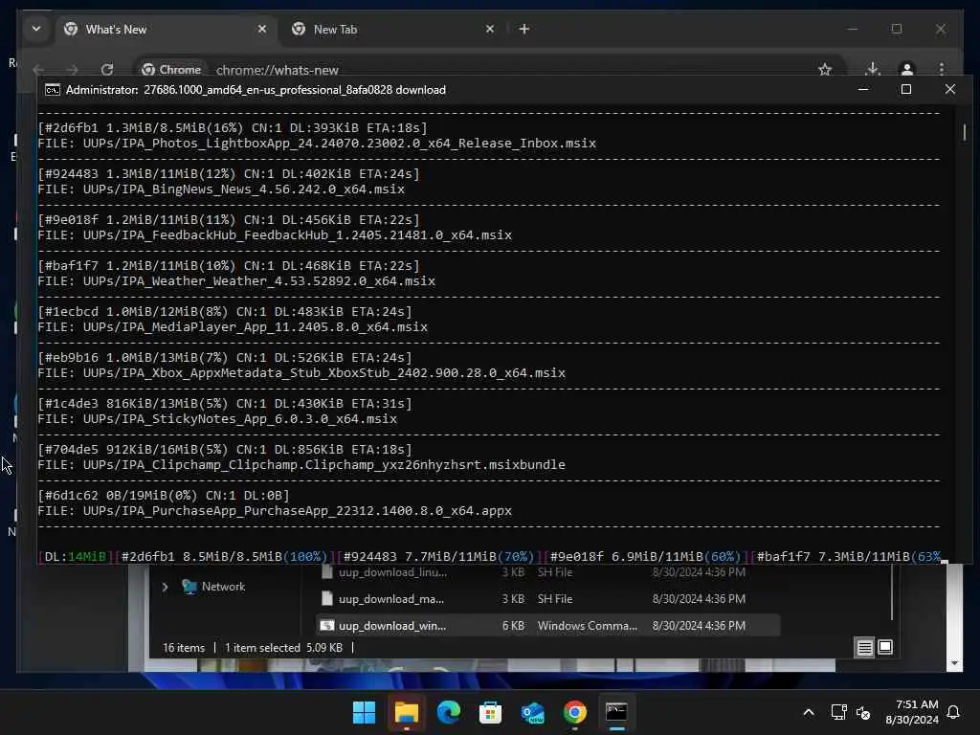This screenshot has width=980, height=735.
Task: Open the Chrome profile avatar
Action: [907, 69]
